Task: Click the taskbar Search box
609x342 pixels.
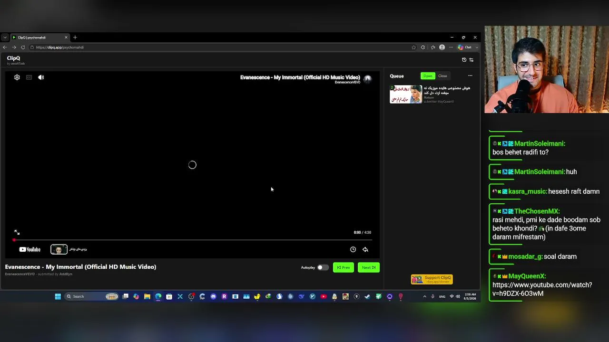Action: click(92, 296)
